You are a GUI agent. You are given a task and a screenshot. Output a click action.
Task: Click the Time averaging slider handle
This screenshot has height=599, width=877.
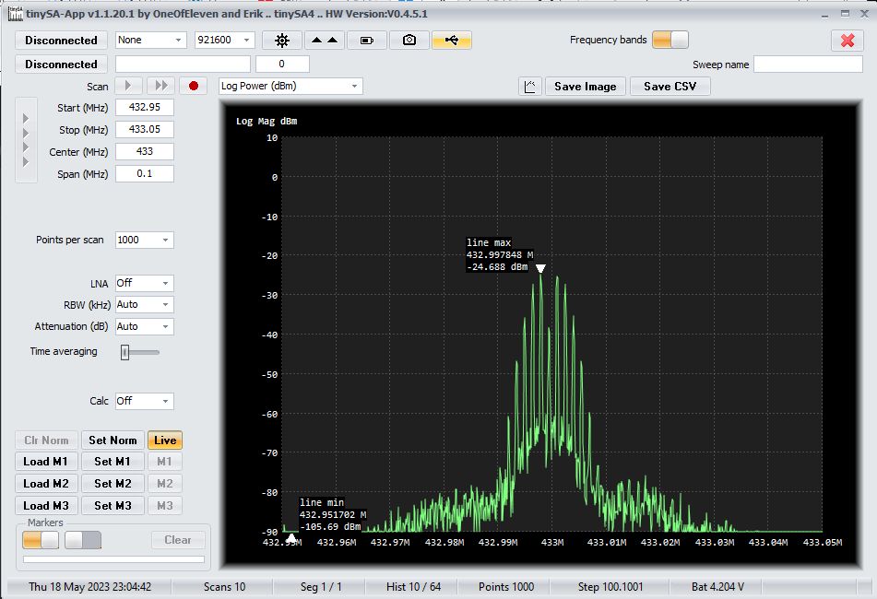[x=125, y=352]
